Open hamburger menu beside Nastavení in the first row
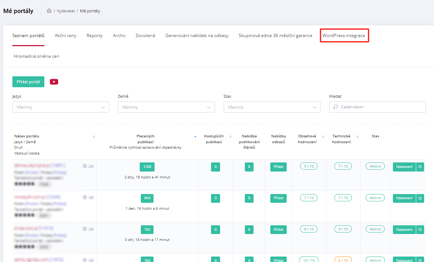 pos(420,167)
